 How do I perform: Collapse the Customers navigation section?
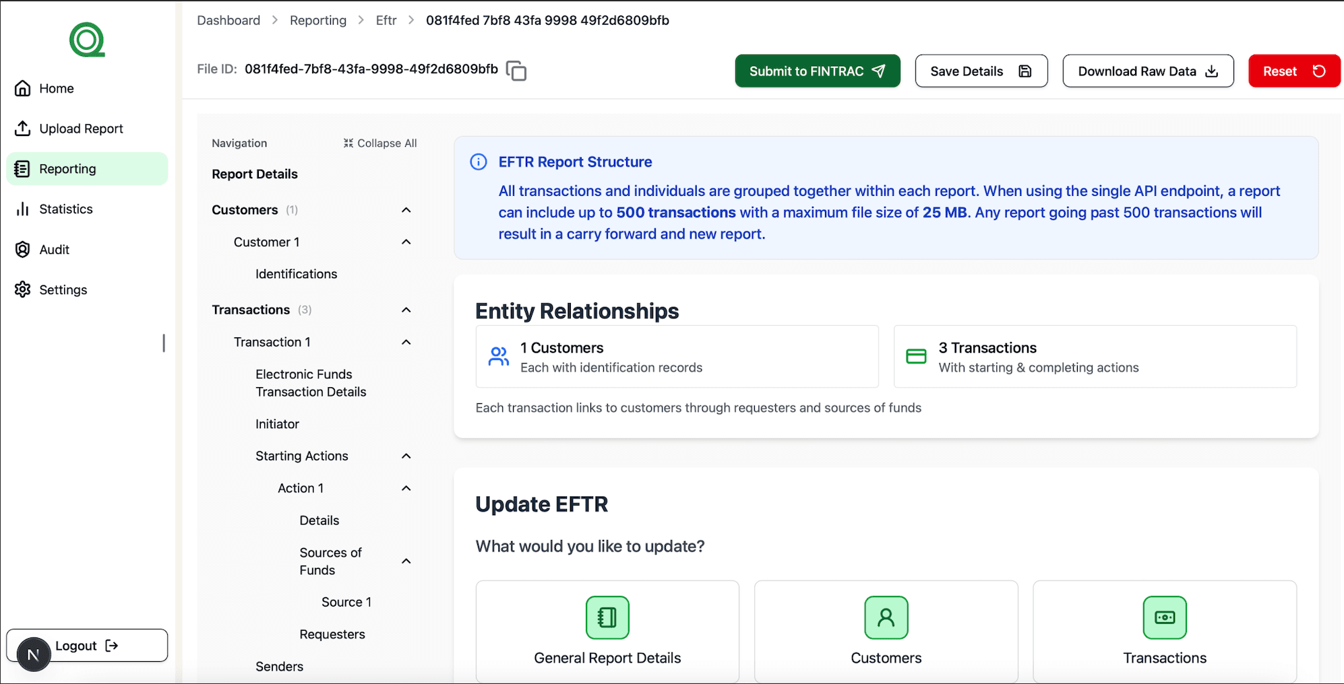tap(406, 209)
